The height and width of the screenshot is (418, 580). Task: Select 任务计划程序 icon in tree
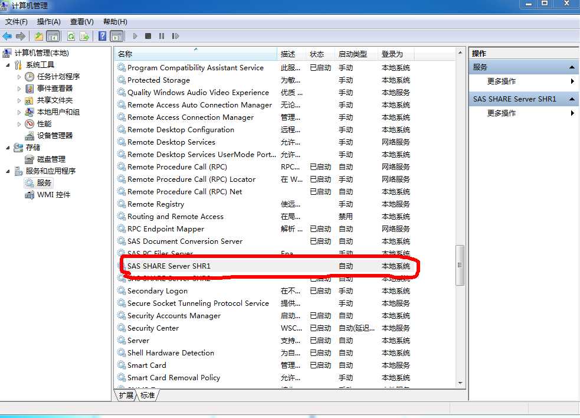click(30, 77)
